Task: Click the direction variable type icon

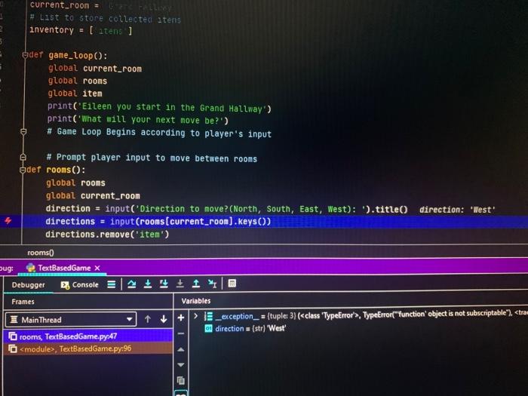Action: [x=208, y=328]
